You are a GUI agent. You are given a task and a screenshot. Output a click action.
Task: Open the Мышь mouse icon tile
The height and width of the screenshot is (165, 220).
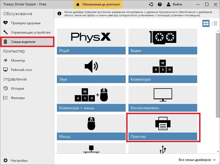point(91,123)
